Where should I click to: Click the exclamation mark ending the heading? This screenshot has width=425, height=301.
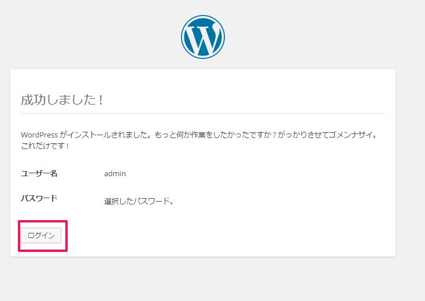(101, 100)
